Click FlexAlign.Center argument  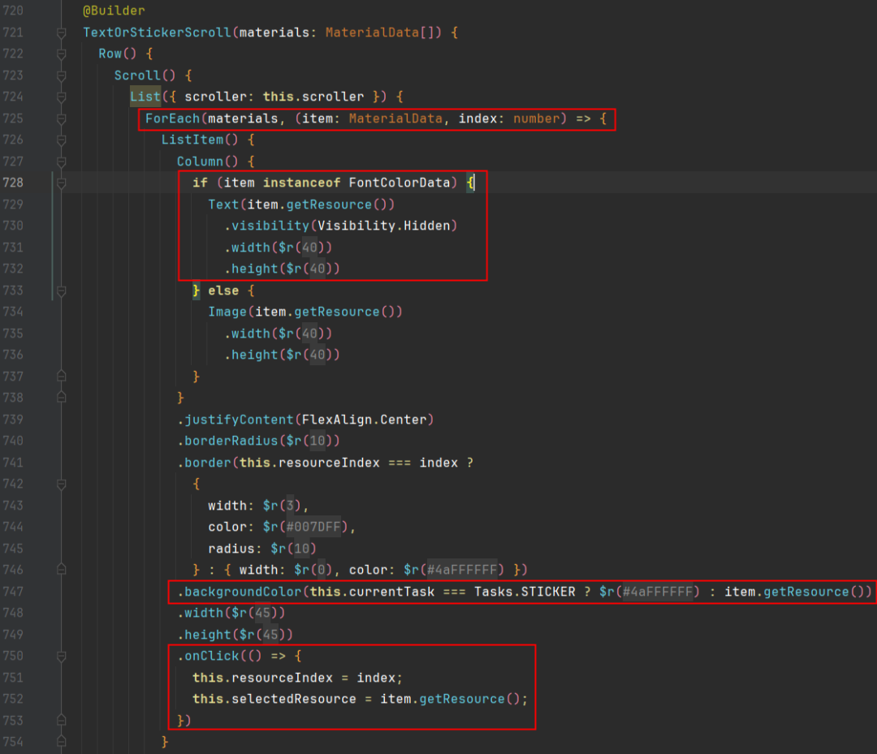[364, 420]
